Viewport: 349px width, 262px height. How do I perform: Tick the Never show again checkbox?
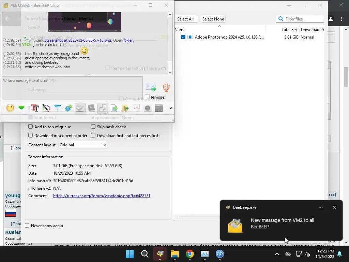pos(27,225)
